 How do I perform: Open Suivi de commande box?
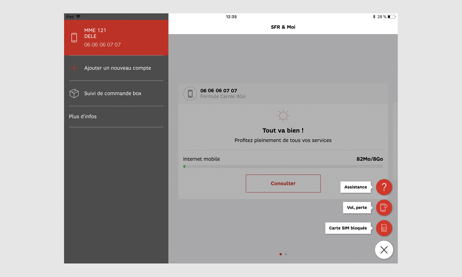click(x=116, y=93)
